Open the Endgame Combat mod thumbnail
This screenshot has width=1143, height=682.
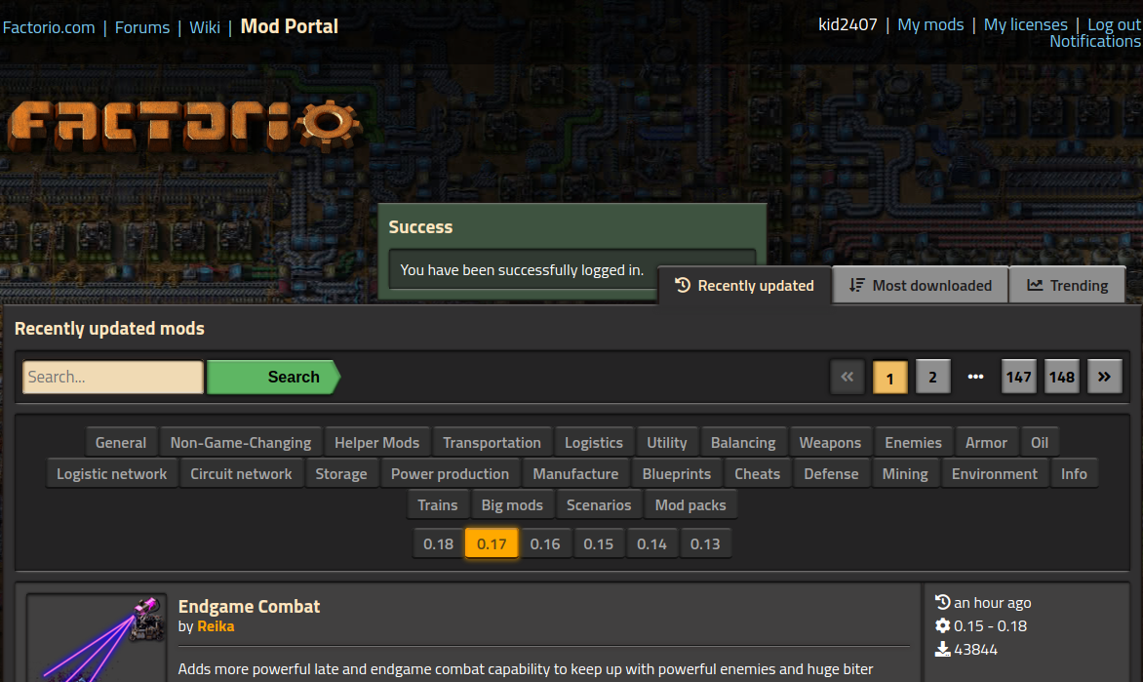pos(97,637)
